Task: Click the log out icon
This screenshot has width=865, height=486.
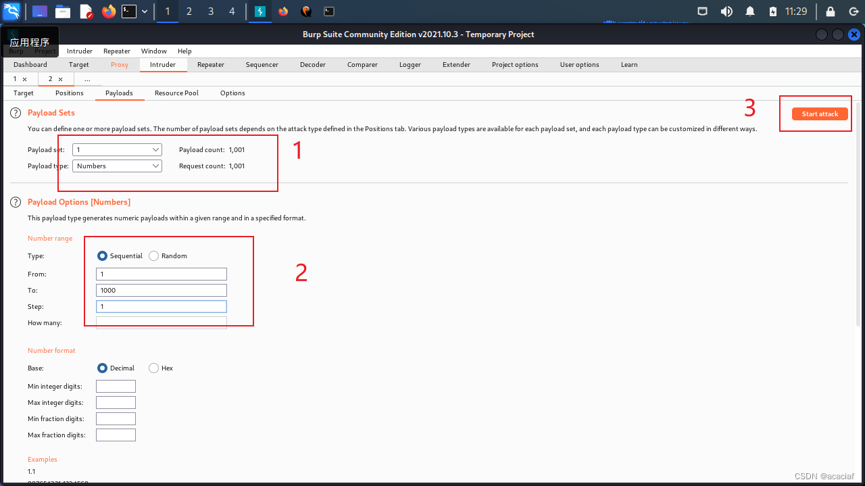Action: 854,11
